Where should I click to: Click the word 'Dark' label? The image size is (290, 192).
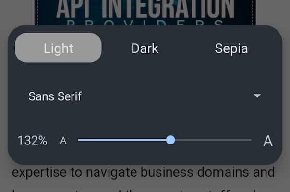pos(145,48)
